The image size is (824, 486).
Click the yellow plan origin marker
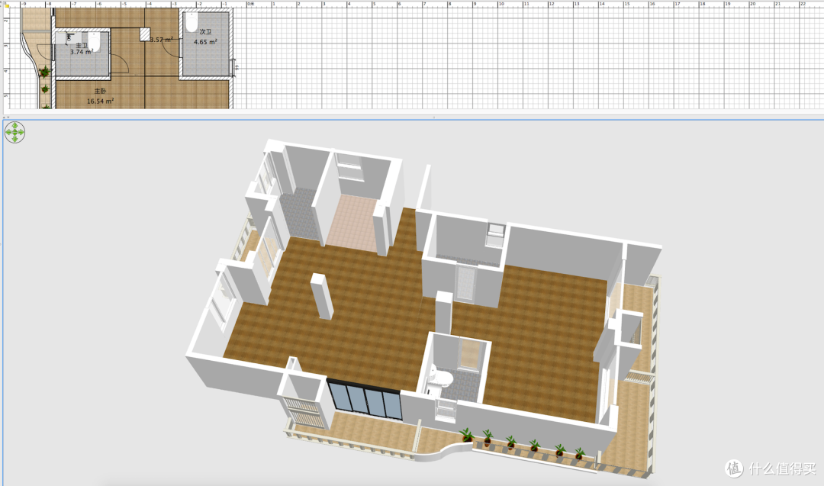point(7,5)
